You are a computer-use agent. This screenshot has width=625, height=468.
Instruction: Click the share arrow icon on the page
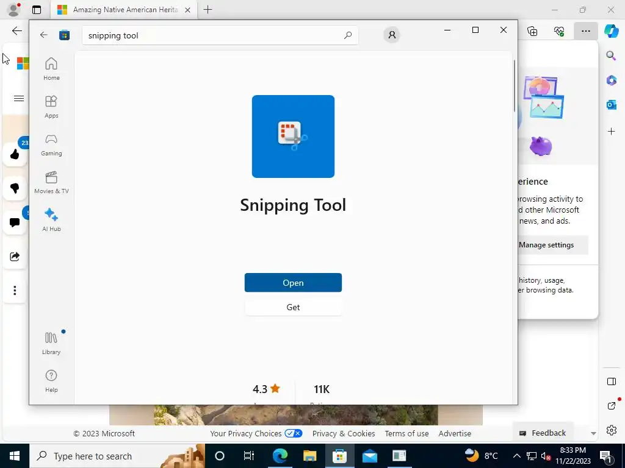pos(15,257)
